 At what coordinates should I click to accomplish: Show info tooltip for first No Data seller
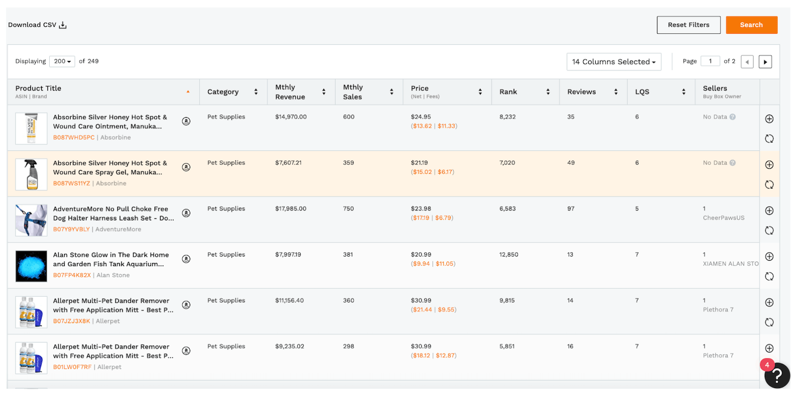click(732, 117)
